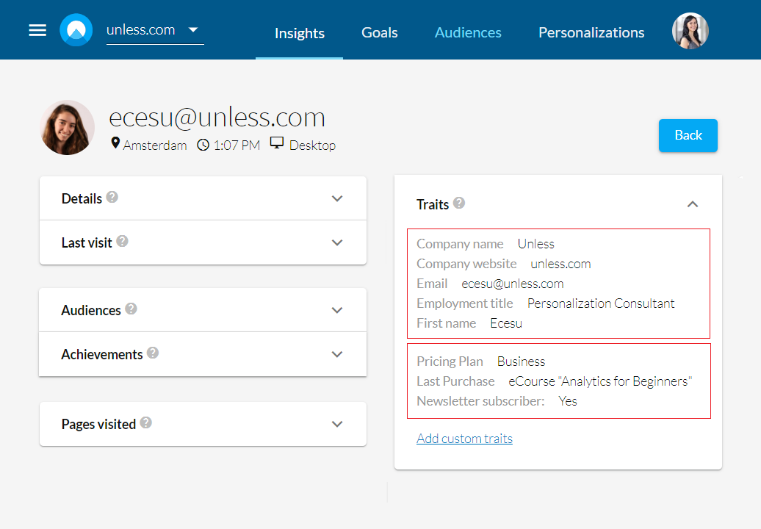This screenshot has width=761, height=529.
Task: Click the Amsterdam location pin icon
Action: click(115, 143)
